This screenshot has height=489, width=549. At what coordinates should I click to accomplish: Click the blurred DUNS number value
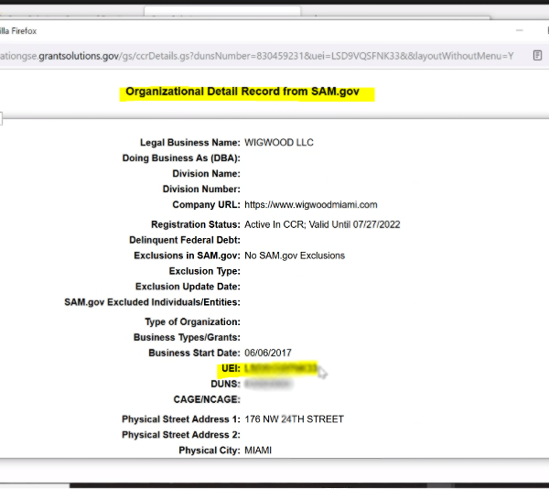point(268,384)
